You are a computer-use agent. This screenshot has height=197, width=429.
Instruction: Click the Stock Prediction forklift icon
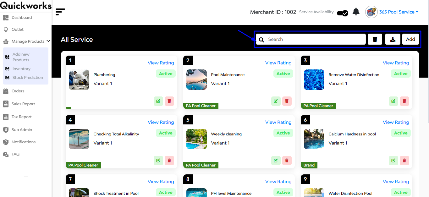coord(7,78)
